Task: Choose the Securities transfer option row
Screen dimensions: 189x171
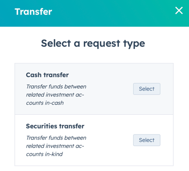Action: tap(94, 140)
